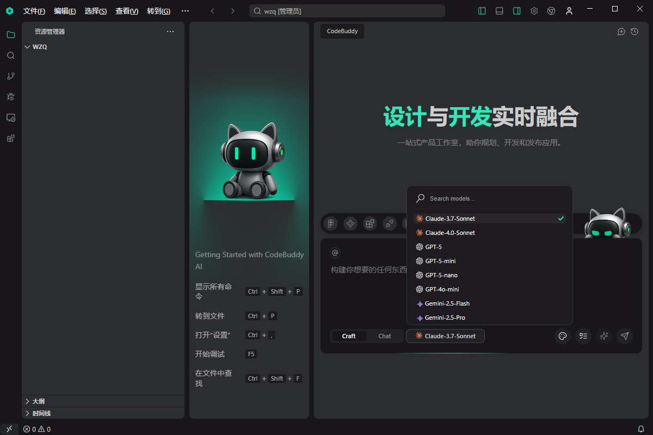Image resolution: width=653 pixels, height=435 pixels.
Task: Select Claude-3.7-Sonnet in model list
Action: [490, 219]
